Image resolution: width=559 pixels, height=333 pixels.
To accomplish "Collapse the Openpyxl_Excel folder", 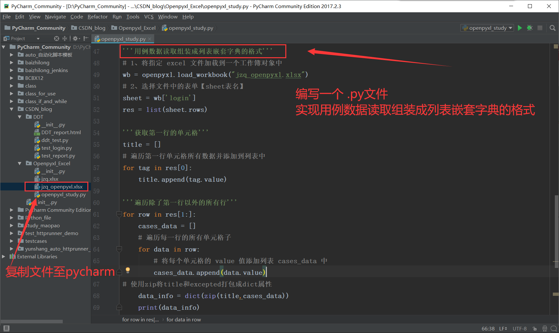I will [19, 163].
